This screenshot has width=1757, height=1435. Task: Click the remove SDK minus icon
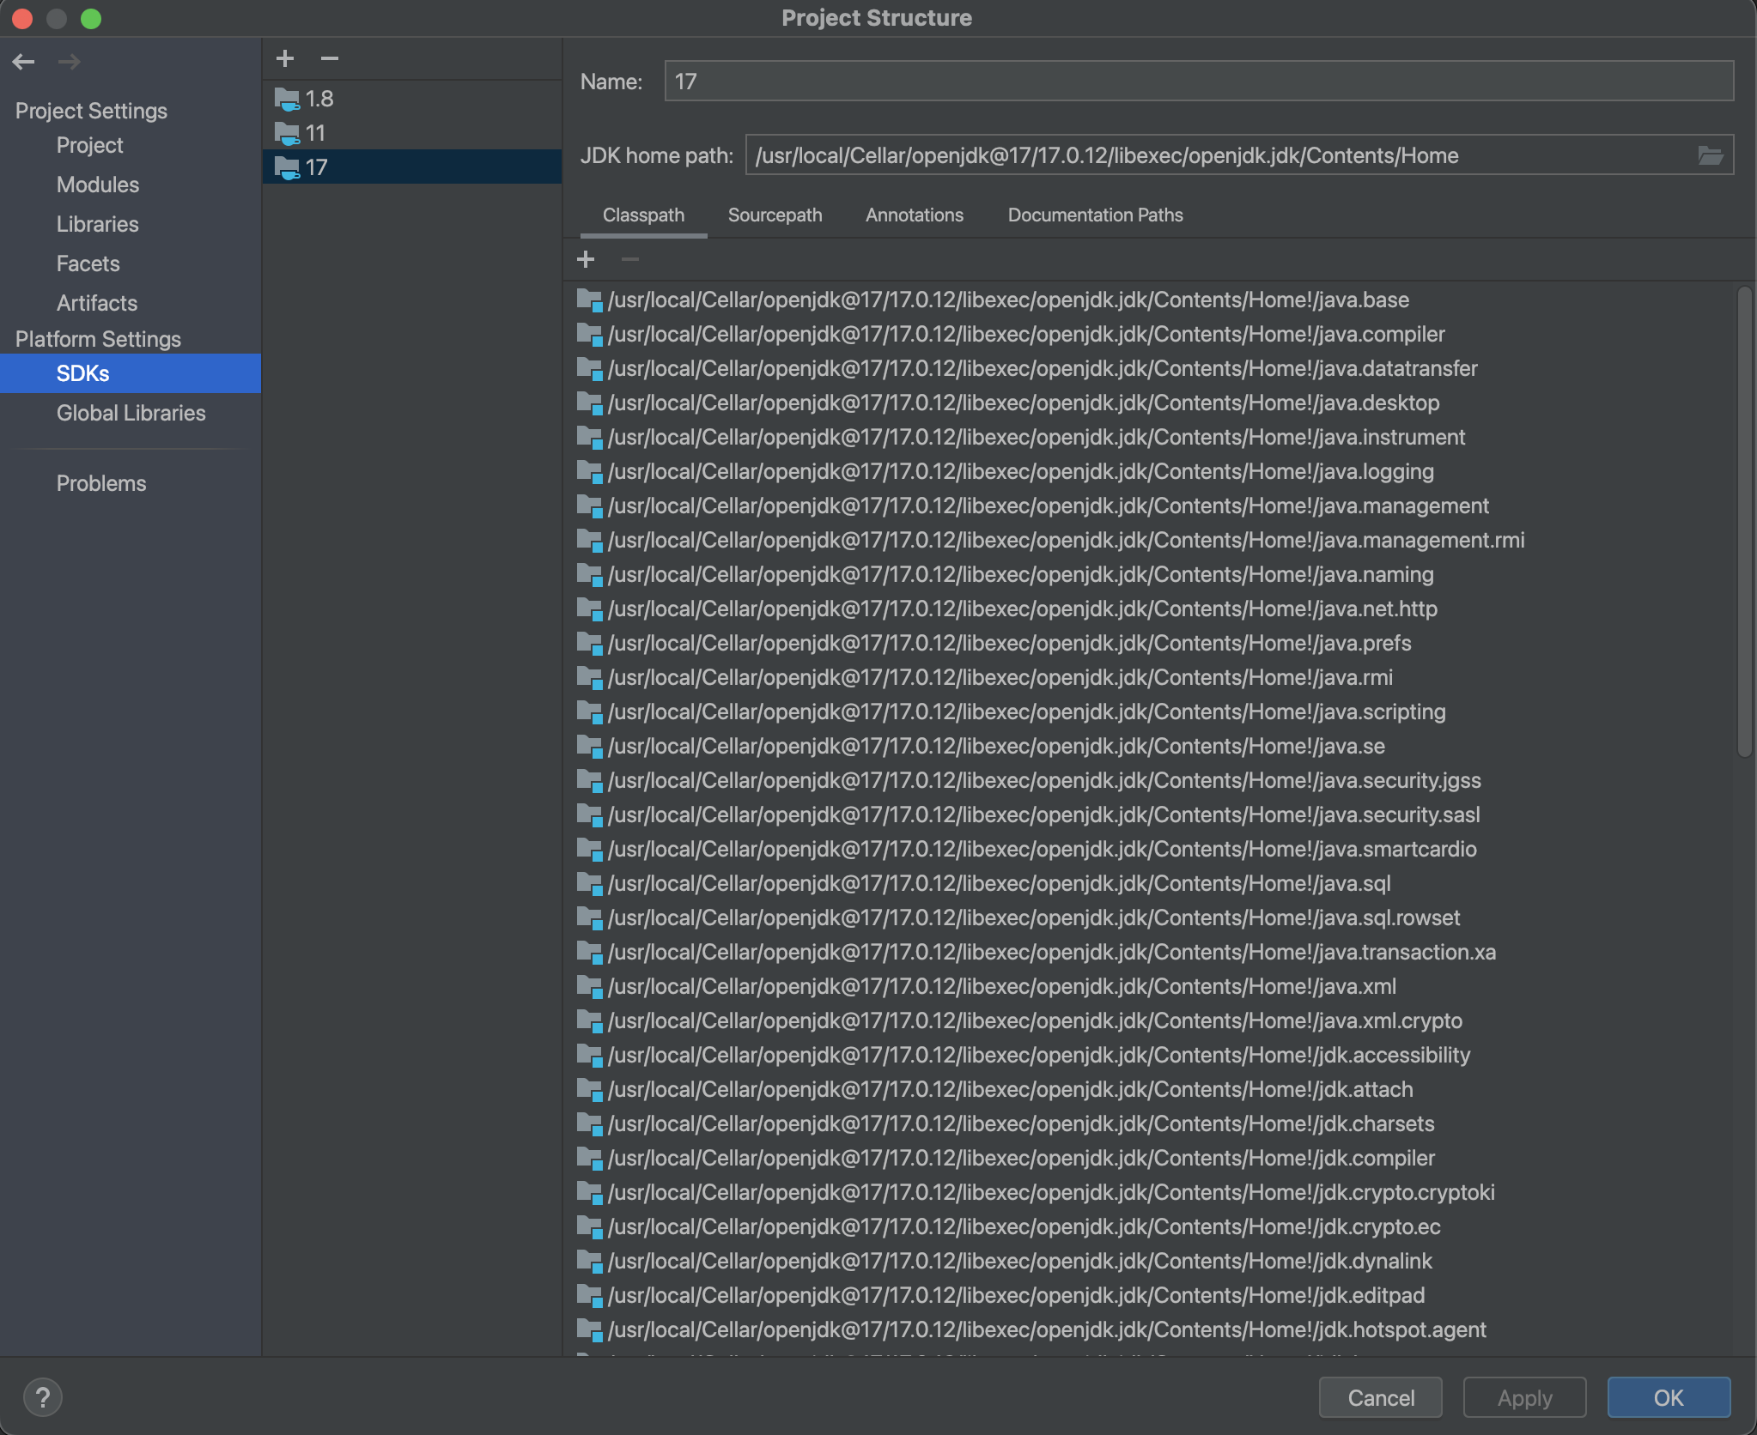tap(330, 58)
